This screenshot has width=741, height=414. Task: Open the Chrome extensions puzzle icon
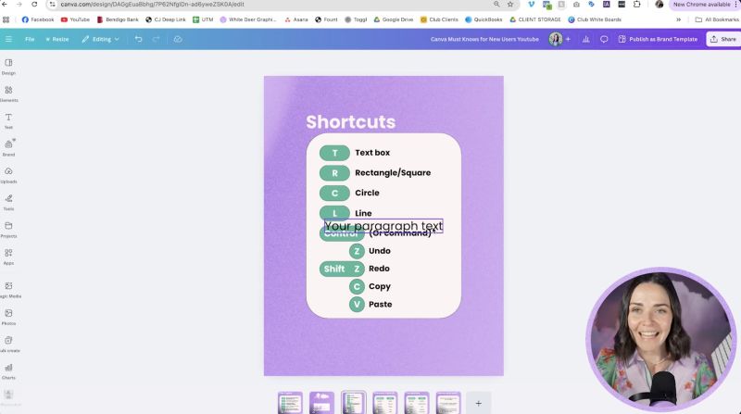click(637, 5)
